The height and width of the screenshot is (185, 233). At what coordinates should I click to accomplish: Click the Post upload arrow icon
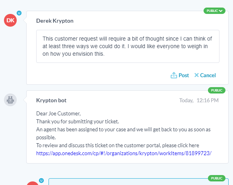tap(174, 75)
